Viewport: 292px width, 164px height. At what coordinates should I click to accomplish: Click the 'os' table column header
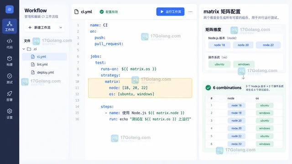click(x=257, y=98)
